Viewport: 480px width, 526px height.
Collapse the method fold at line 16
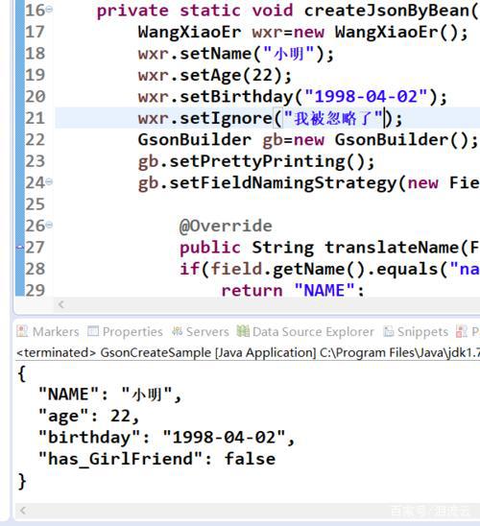coord(49,10)
